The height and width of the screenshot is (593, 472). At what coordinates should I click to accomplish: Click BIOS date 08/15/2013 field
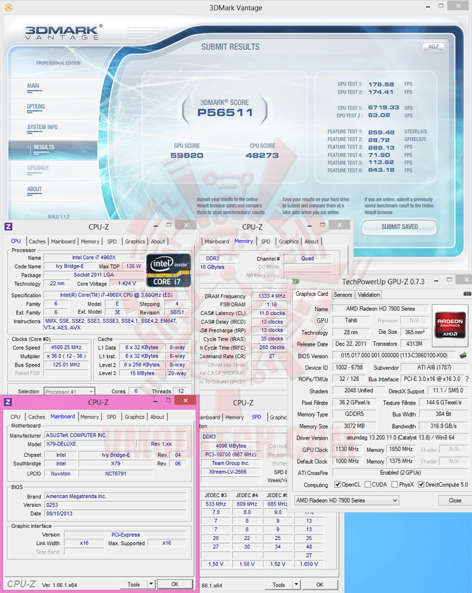coord(115,514)
